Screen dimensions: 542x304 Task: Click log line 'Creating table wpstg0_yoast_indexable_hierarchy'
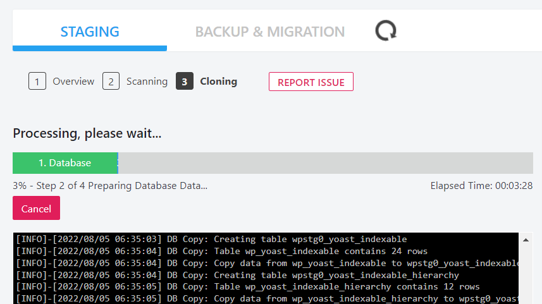coord(237,275)
